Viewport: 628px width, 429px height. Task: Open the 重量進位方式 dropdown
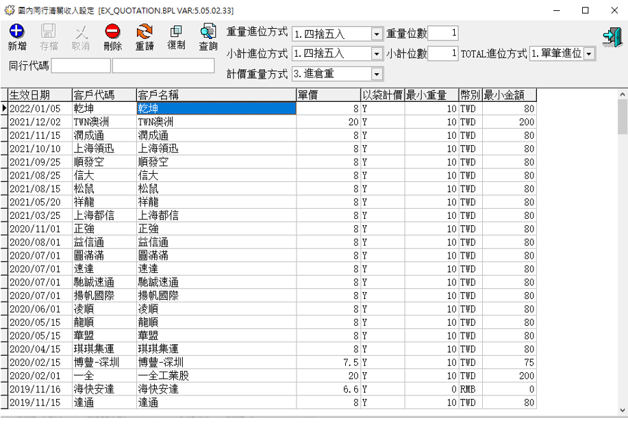tap(377, 34)
